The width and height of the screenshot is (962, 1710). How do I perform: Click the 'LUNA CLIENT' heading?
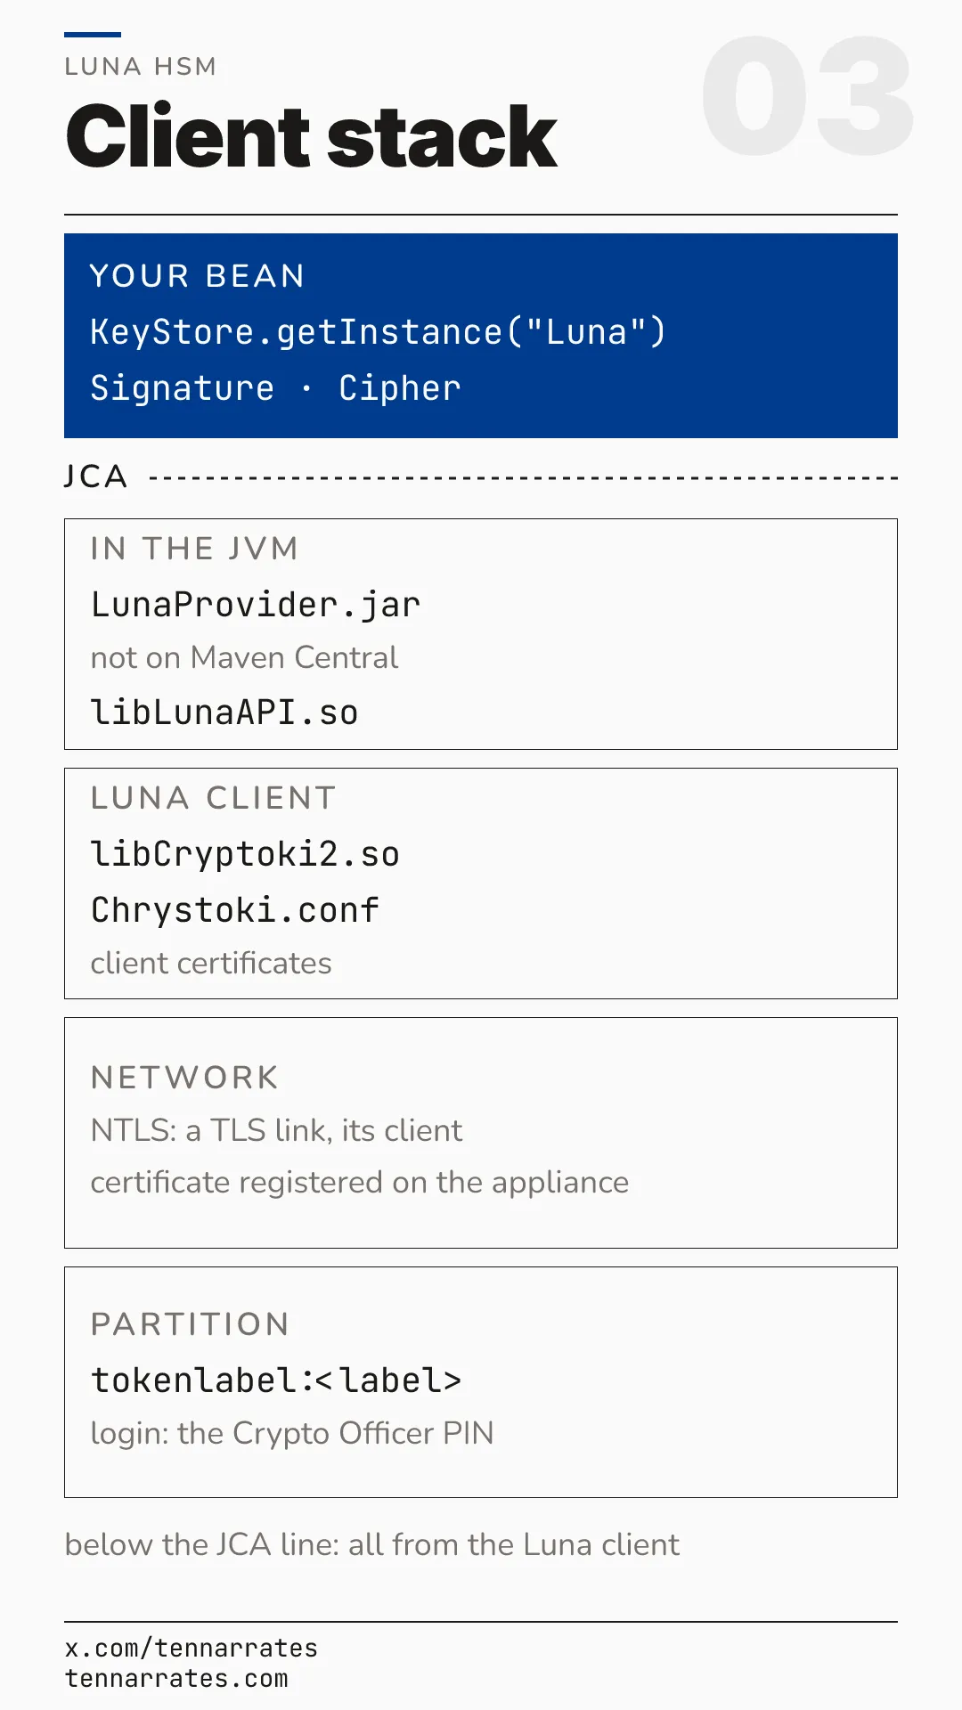point(214,798)
